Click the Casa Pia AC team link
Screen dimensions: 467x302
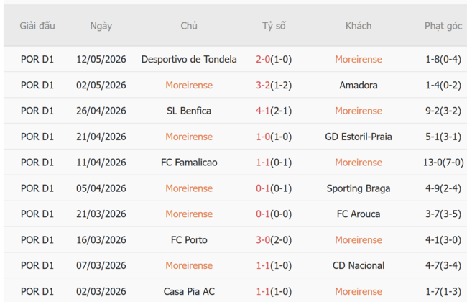189,291
